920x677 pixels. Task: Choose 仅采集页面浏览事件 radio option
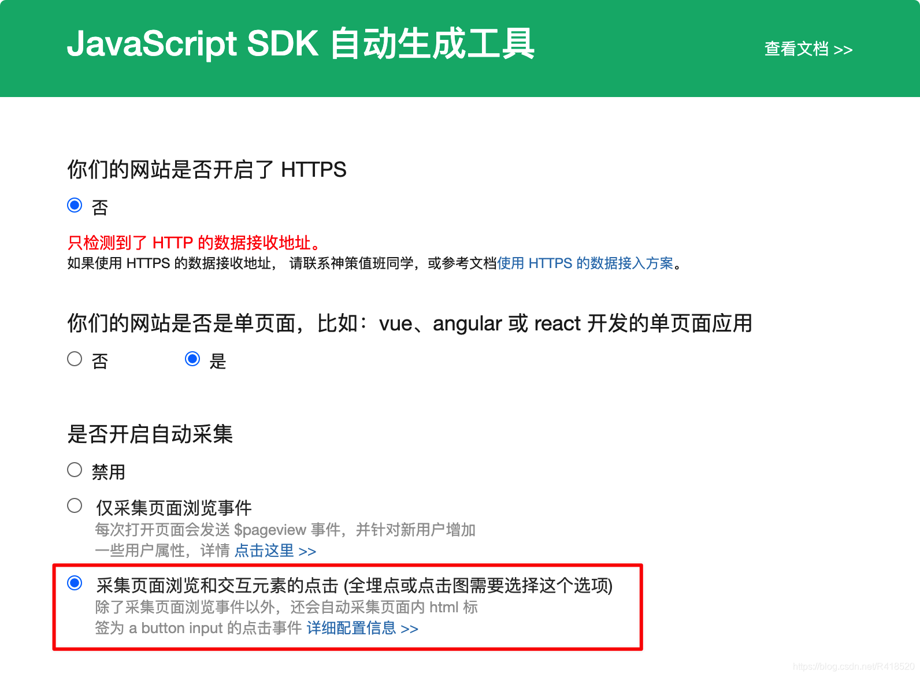[75, 505]
